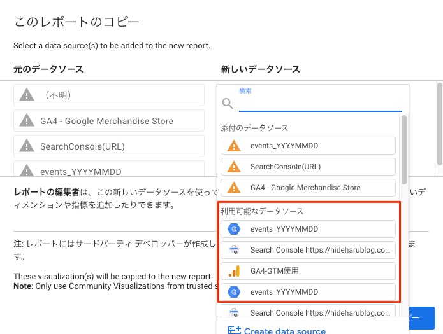This screenshot has height=334, width=443.
Task: Click the search magnifier icon
Action: 228,103
